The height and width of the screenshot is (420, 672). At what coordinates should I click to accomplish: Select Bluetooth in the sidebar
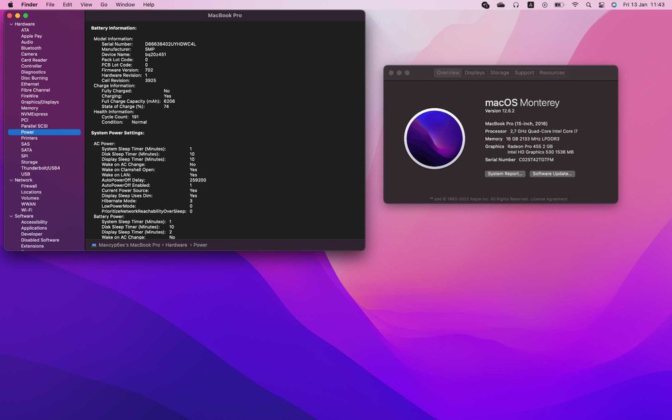point(32,48)
